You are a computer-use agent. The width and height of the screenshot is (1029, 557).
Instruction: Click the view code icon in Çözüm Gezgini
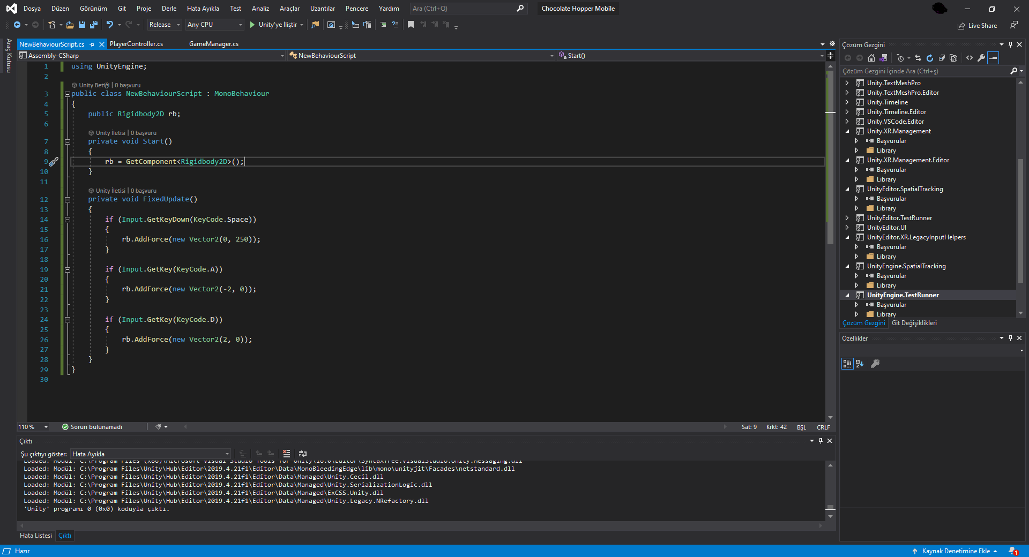tap(970, 58)
